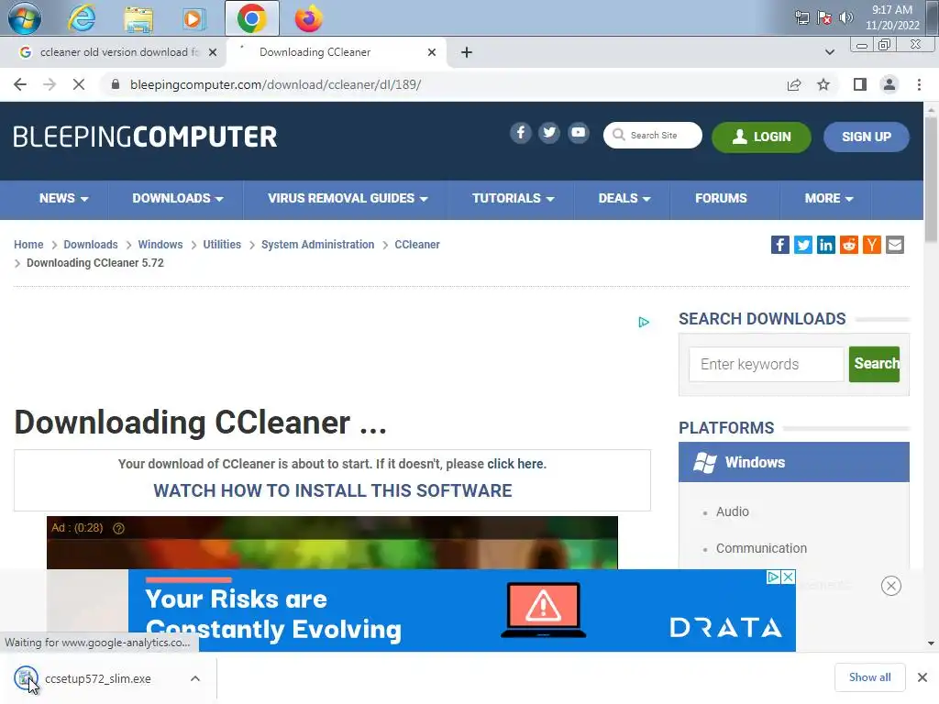
Task: Focus the Enter keywords input field
Action: pyautogui.click(x=766, y=364)
